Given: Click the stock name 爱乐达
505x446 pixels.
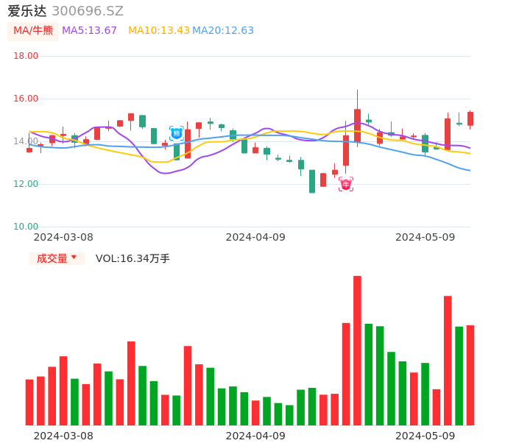Looking at the screenshot, I should tap(27, 11).
